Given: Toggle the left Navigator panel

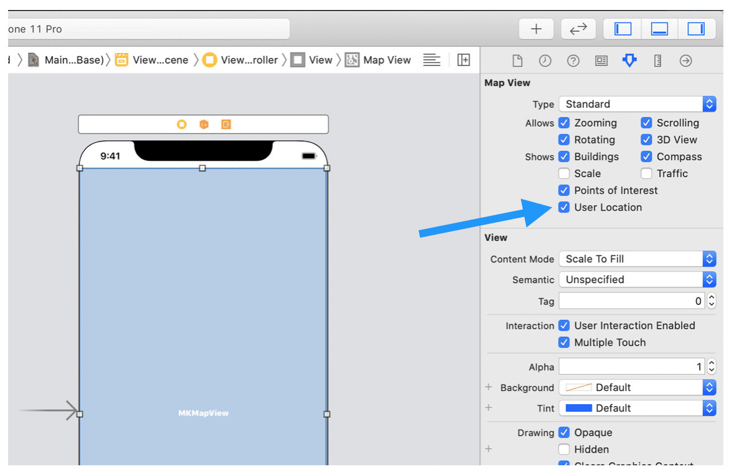Looking at the screenshot, I should point(622,29).
